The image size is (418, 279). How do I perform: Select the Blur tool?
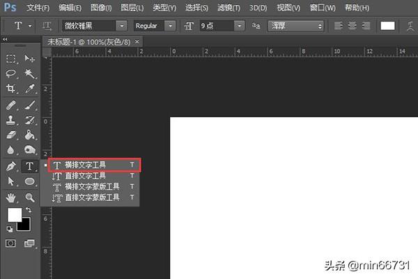[10, 150]
